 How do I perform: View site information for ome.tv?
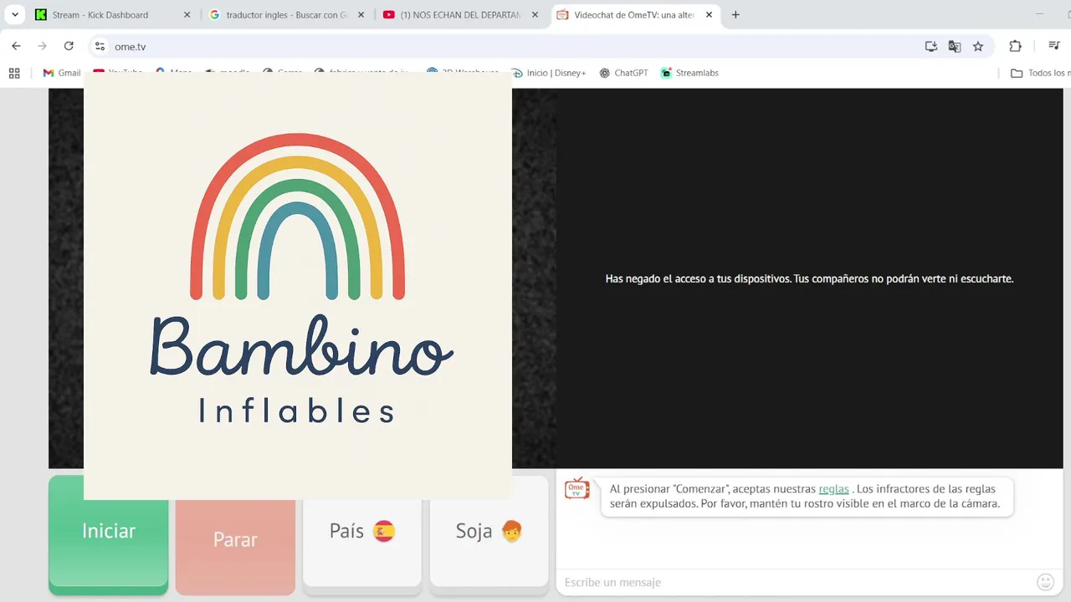[x=100, y=46]
